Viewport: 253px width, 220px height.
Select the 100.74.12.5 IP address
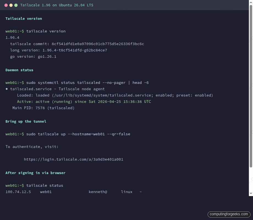(x=18, y=192)
